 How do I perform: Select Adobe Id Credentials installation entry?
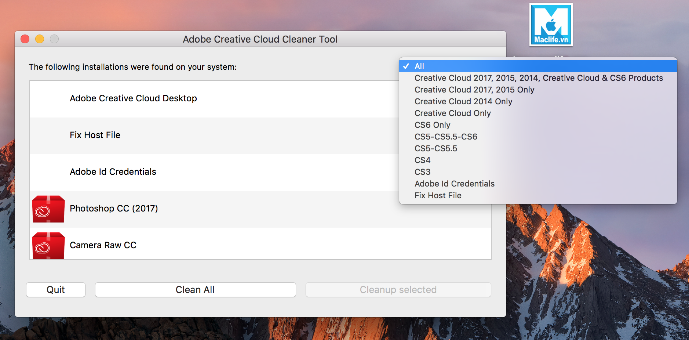(113, 171)
